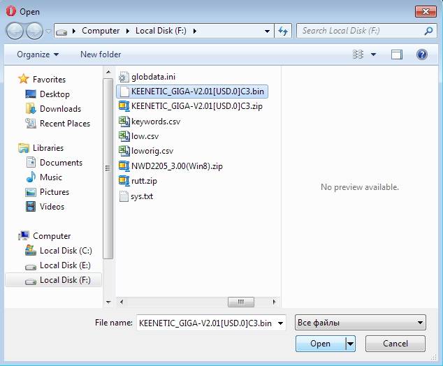The image size is (443, 366).
Task: Click the Search Local Disk (F:) field
Action: pos(360,31)
